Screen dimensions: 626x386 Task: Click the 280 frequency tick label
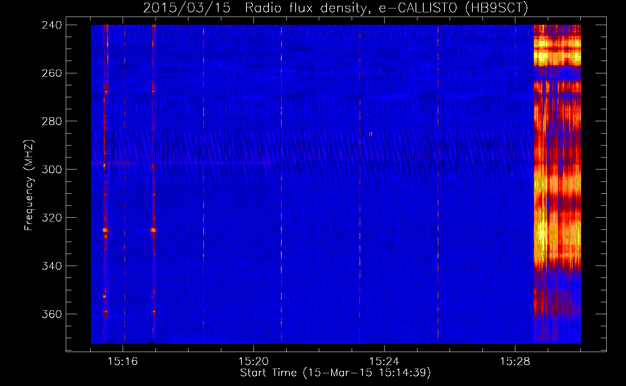tap(51, 121)
